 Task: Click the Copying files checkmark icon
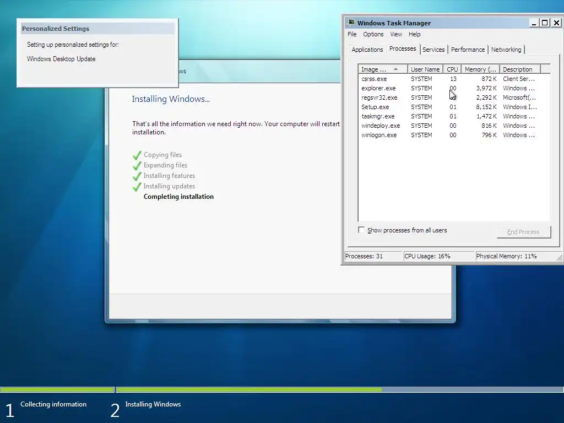137,155
